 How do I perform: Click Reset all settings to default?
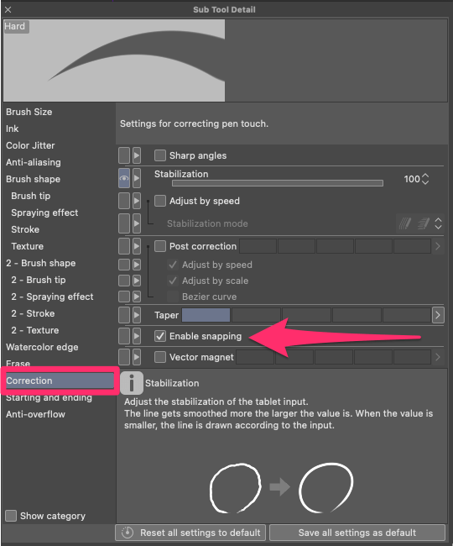pos(190,533)
